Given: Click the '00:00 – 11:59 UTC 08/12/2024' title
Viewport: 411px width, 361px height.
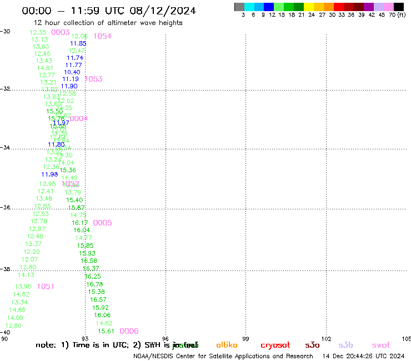Looking at the screenshot, I should pos(109,11).
